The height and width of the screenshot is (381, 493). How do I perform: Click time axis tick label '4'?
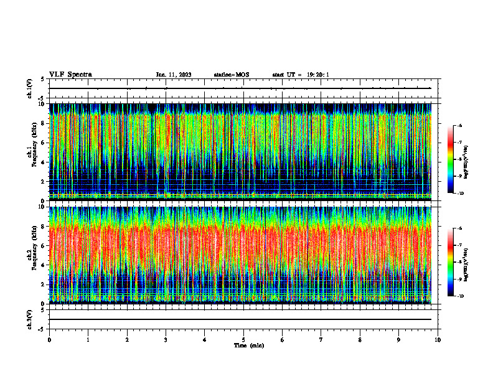204,340
